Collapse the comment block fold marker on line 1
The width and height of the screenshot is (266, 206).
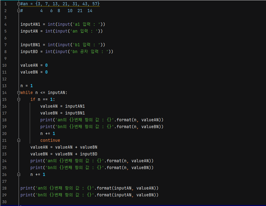pos(19,4)
